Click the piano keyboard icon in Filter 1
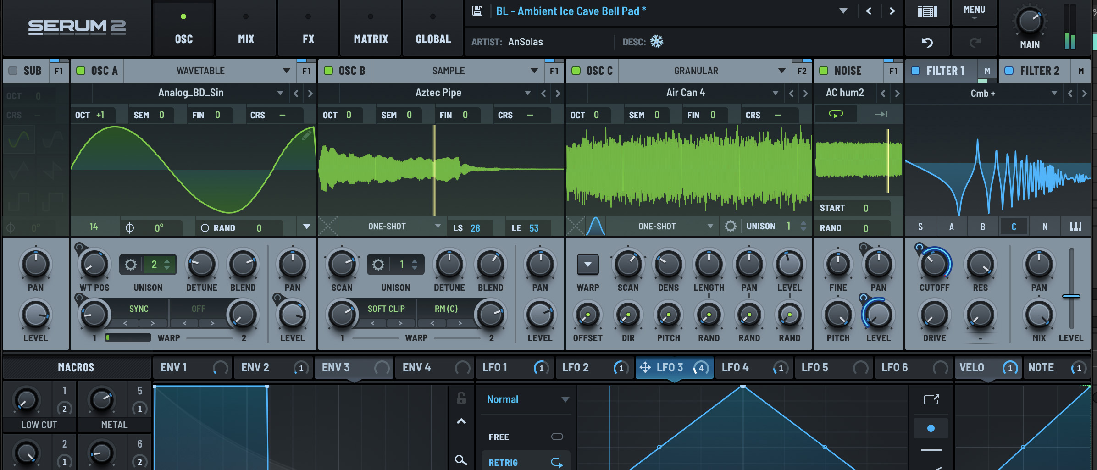Screen dimensions: 1097x470 click(x=1076, y=226)
